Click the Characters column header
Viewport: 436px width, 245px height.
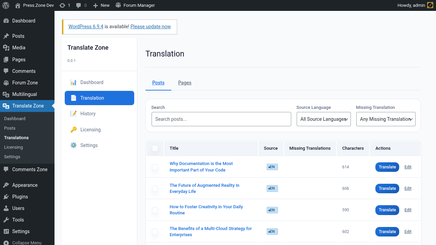pyautogui.click(x=353, y=148)
